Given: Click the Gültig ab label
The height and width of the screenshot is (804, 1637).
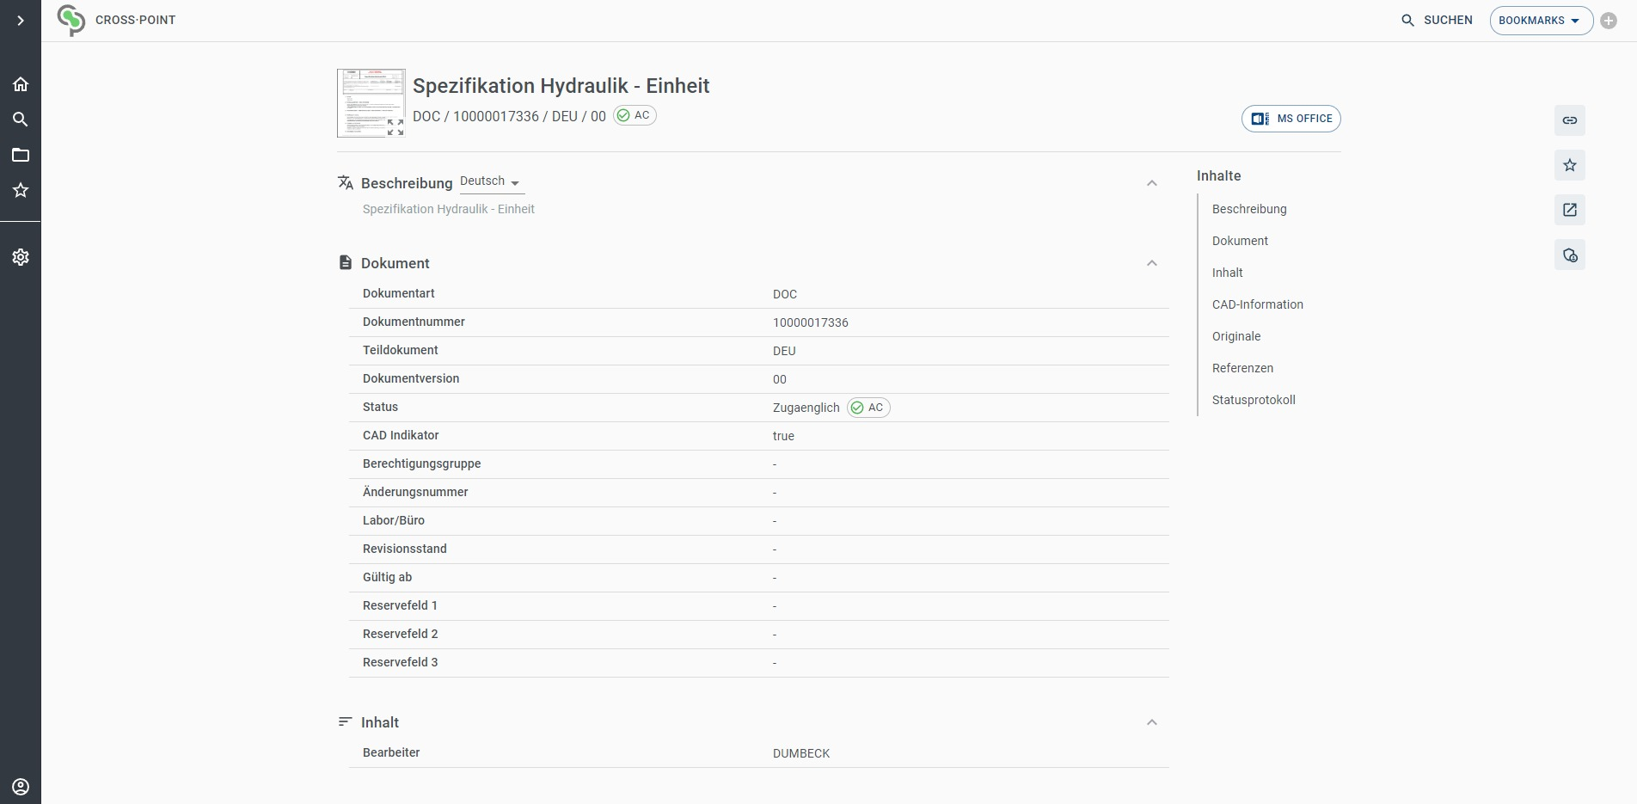Looking at the screenshot, I should click(387, 577).
